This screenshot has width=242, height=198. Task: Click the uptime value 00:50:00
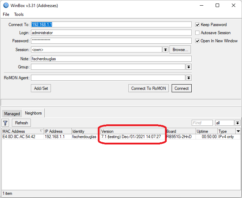tap(206, 137)
